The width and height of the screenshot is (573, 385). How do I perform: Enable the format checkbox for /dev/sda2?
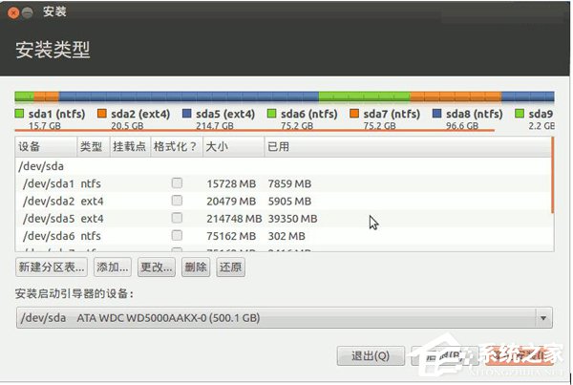[x=177, y=201]
